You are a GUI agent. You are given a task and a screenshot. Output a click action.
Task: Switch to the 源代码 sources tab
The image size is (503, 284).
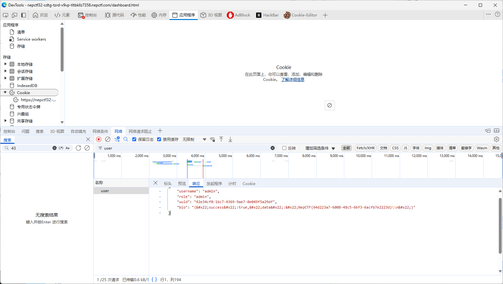(114, 15)
